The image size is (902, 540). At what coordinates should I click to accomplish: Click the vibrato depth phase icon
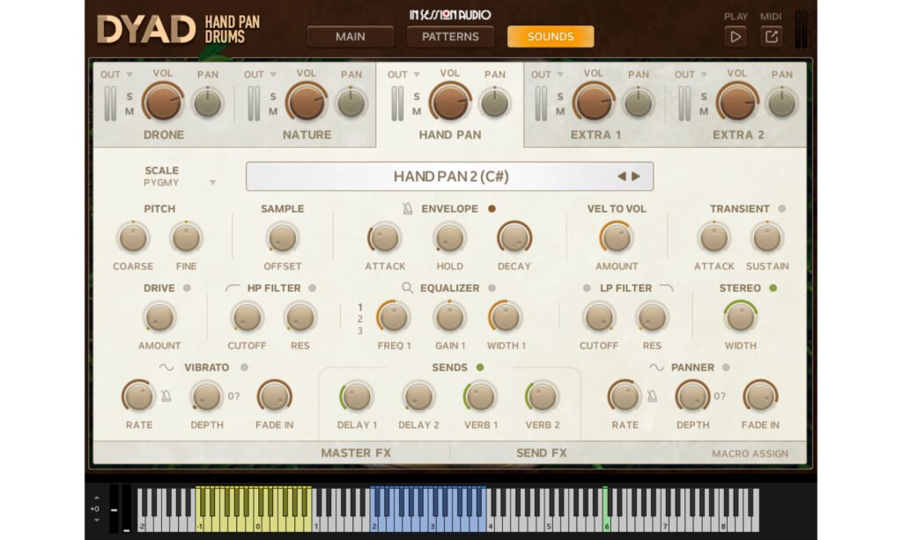pos(233,396)
